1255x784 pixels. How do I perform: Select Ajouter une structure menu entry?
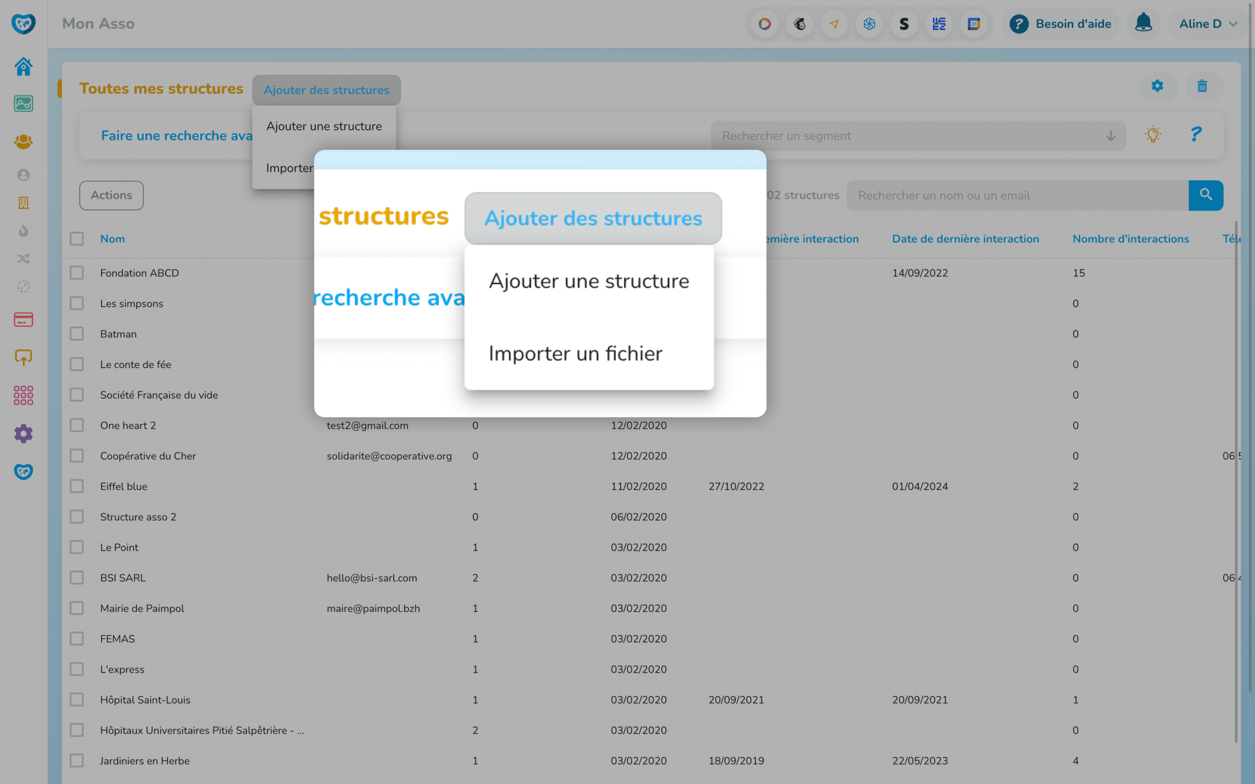[324, 126]
